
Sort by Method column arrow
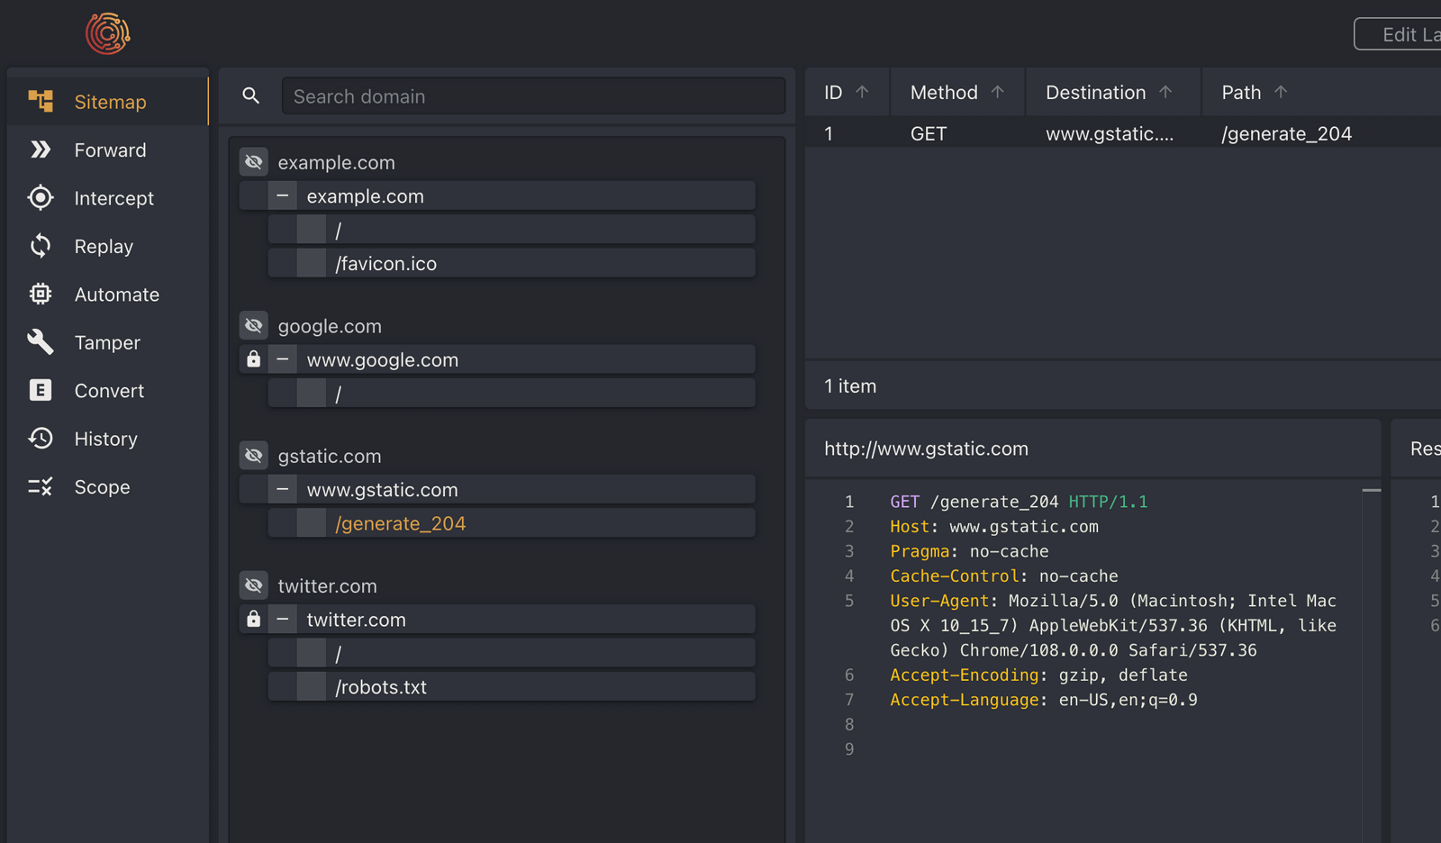point(997,92)
